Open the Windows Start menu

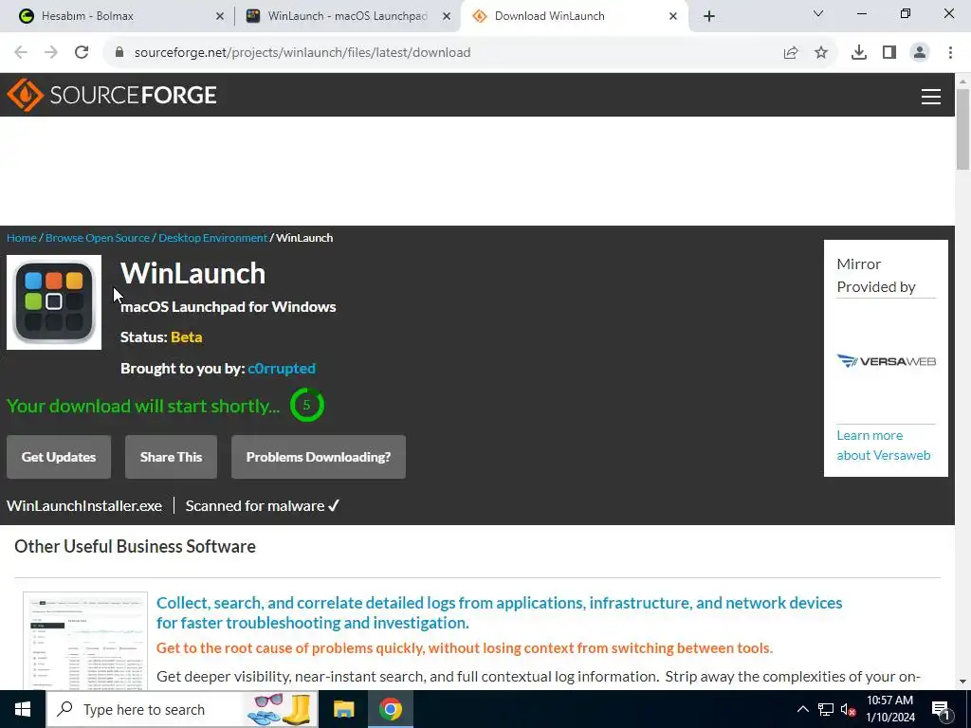[23, 709]
